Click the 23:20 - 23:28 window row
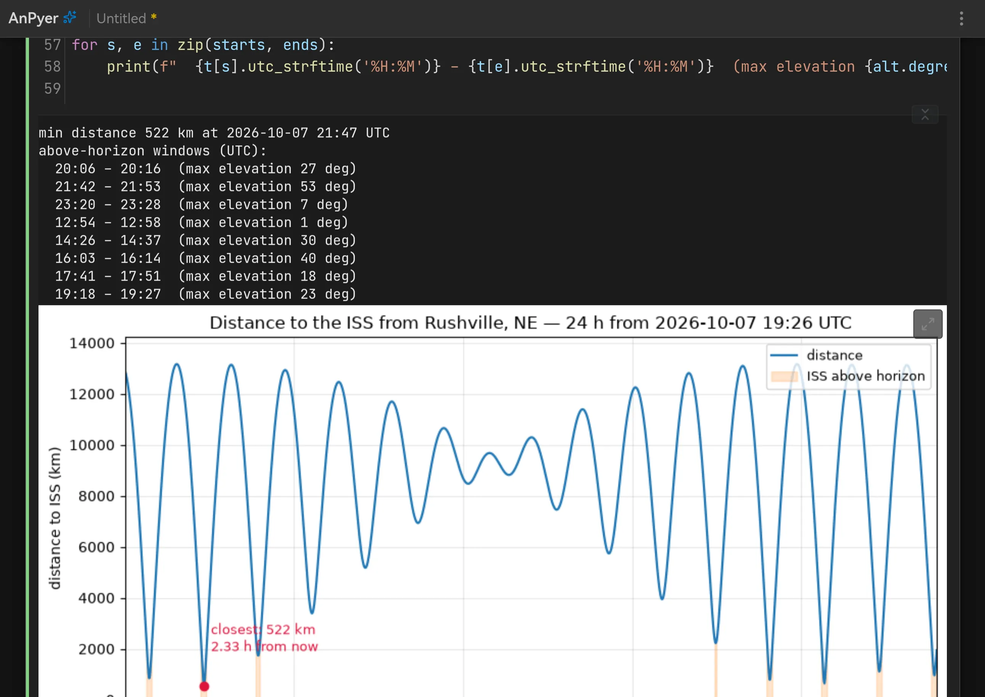The image size is (985, 697). (x=201, y=205)
